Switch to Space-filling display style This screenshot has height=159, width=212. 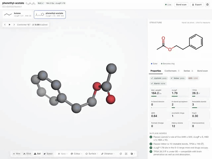pos(48,154)
